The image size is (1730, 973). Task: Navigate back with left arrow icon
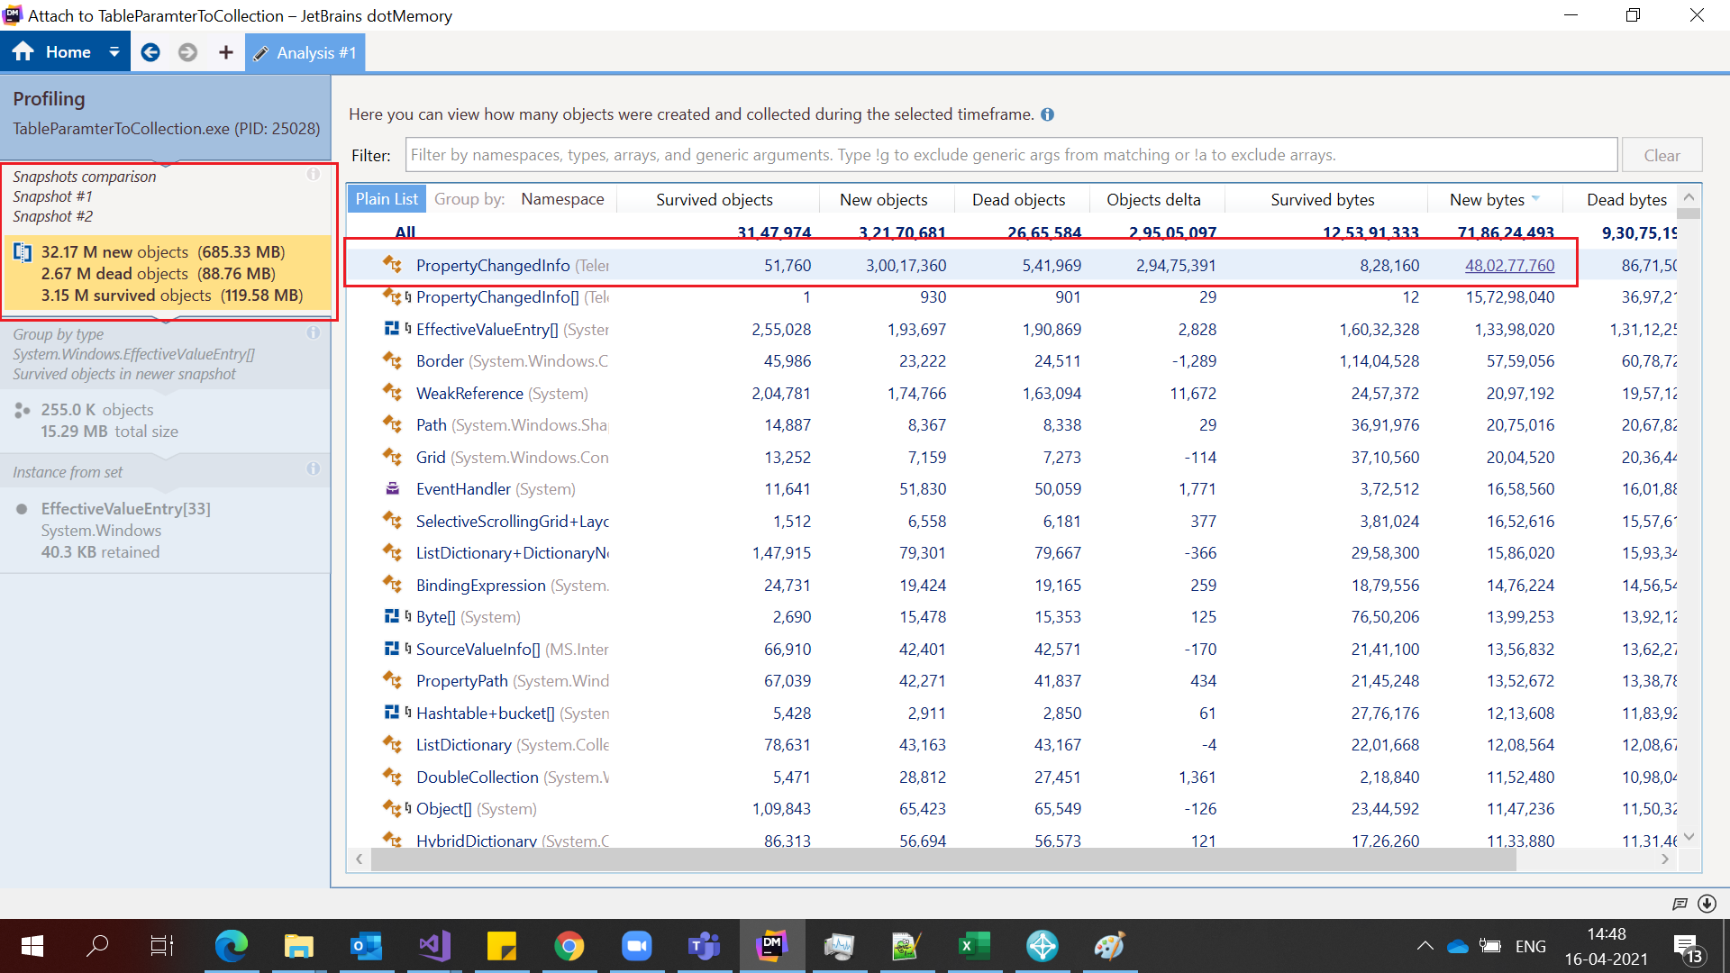[150, 52]
